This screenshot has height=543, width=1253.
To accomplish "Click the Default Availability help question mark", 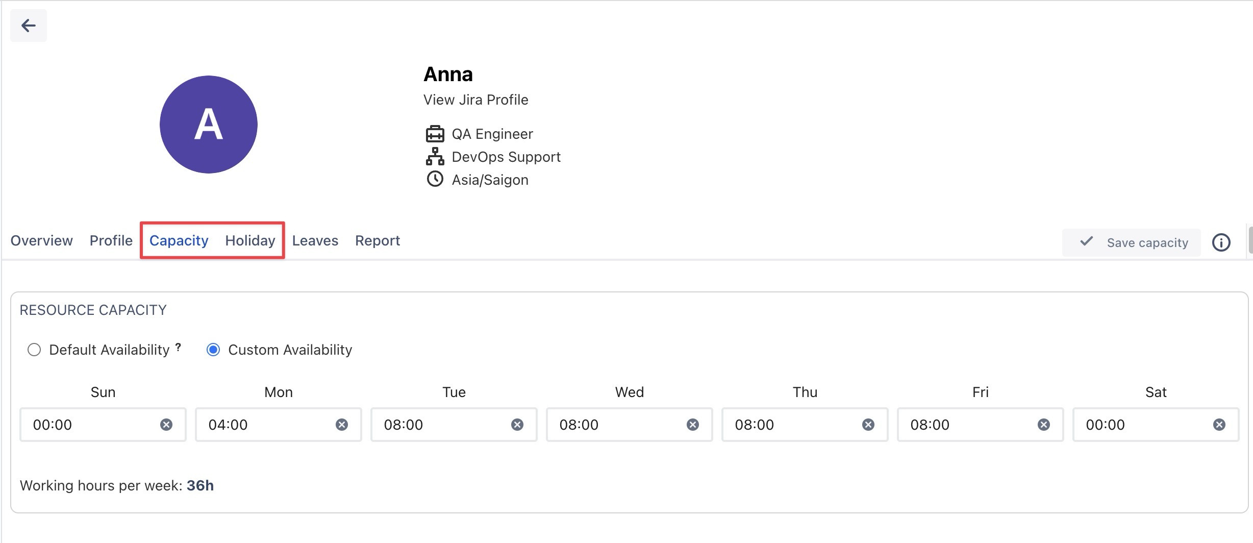I will coord(178,347).
